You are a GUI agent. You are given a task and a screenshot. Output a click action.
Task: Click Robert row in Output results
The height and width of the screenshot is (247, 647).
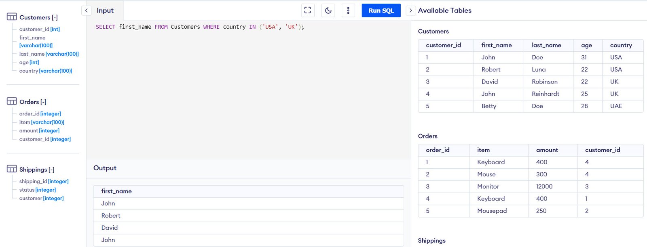[x=248, y=216]
